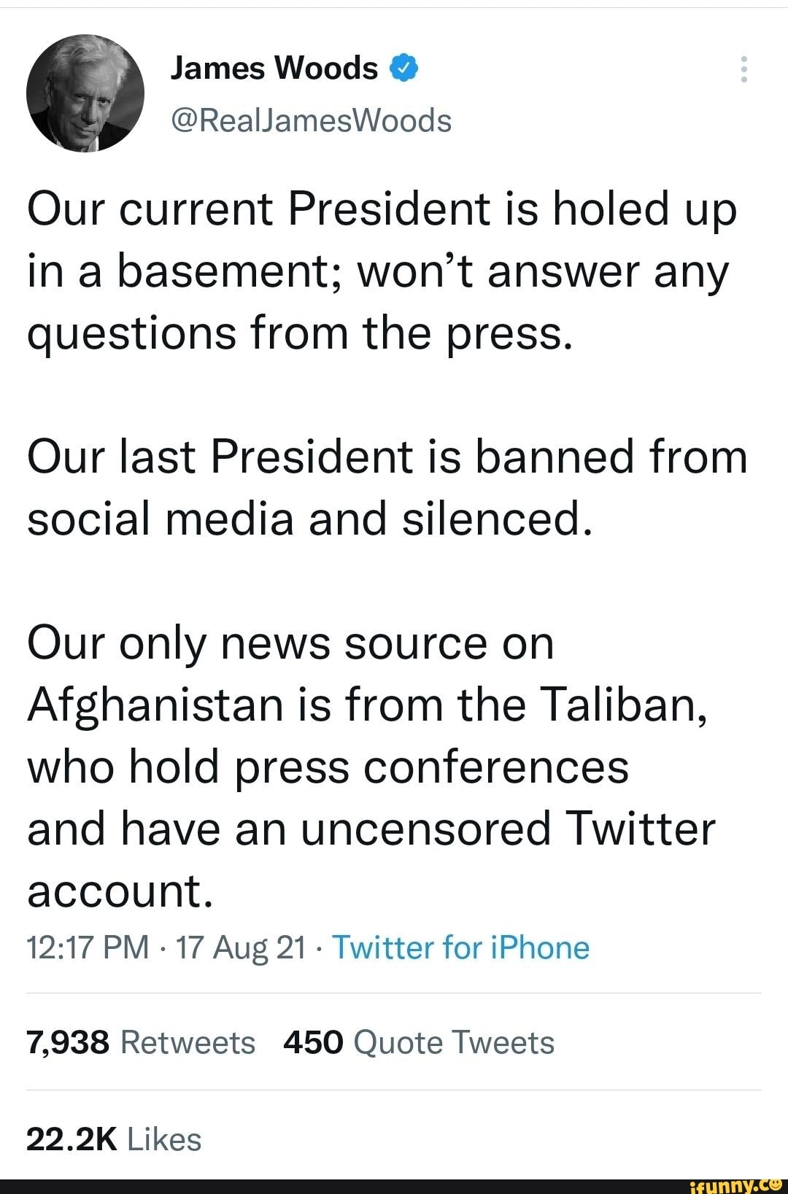Image resolution: width=788 pixels, height=1194 pixels.
Task: Open the three-dot more options menu
Action: pyautogui.click(x=743, y=69)
